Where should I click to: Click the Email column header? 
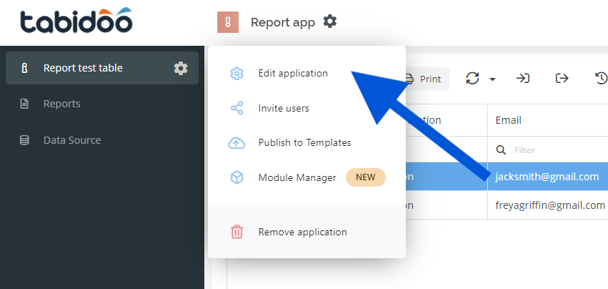[x=548, y=120]
